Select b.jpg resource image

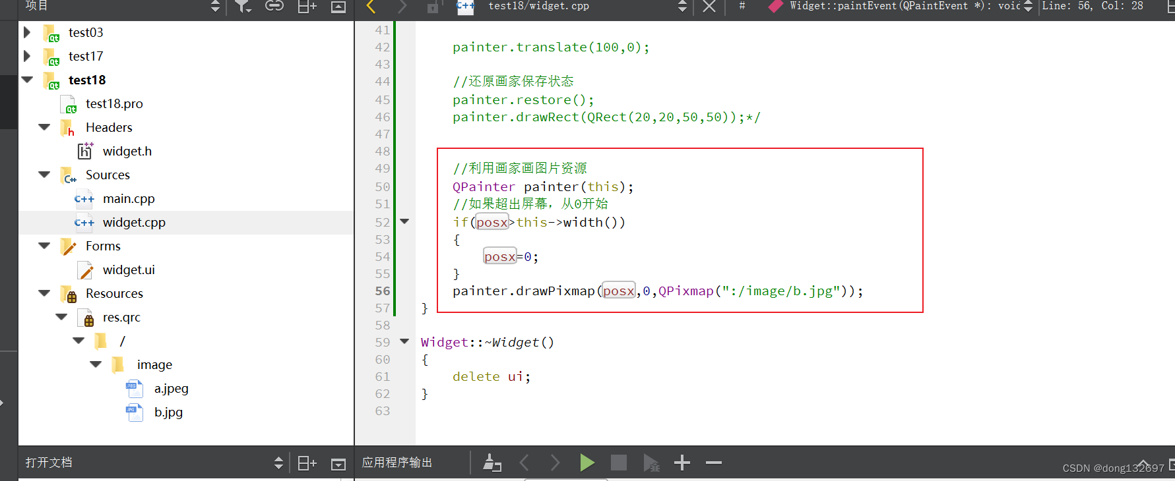(x=169, y=412)
